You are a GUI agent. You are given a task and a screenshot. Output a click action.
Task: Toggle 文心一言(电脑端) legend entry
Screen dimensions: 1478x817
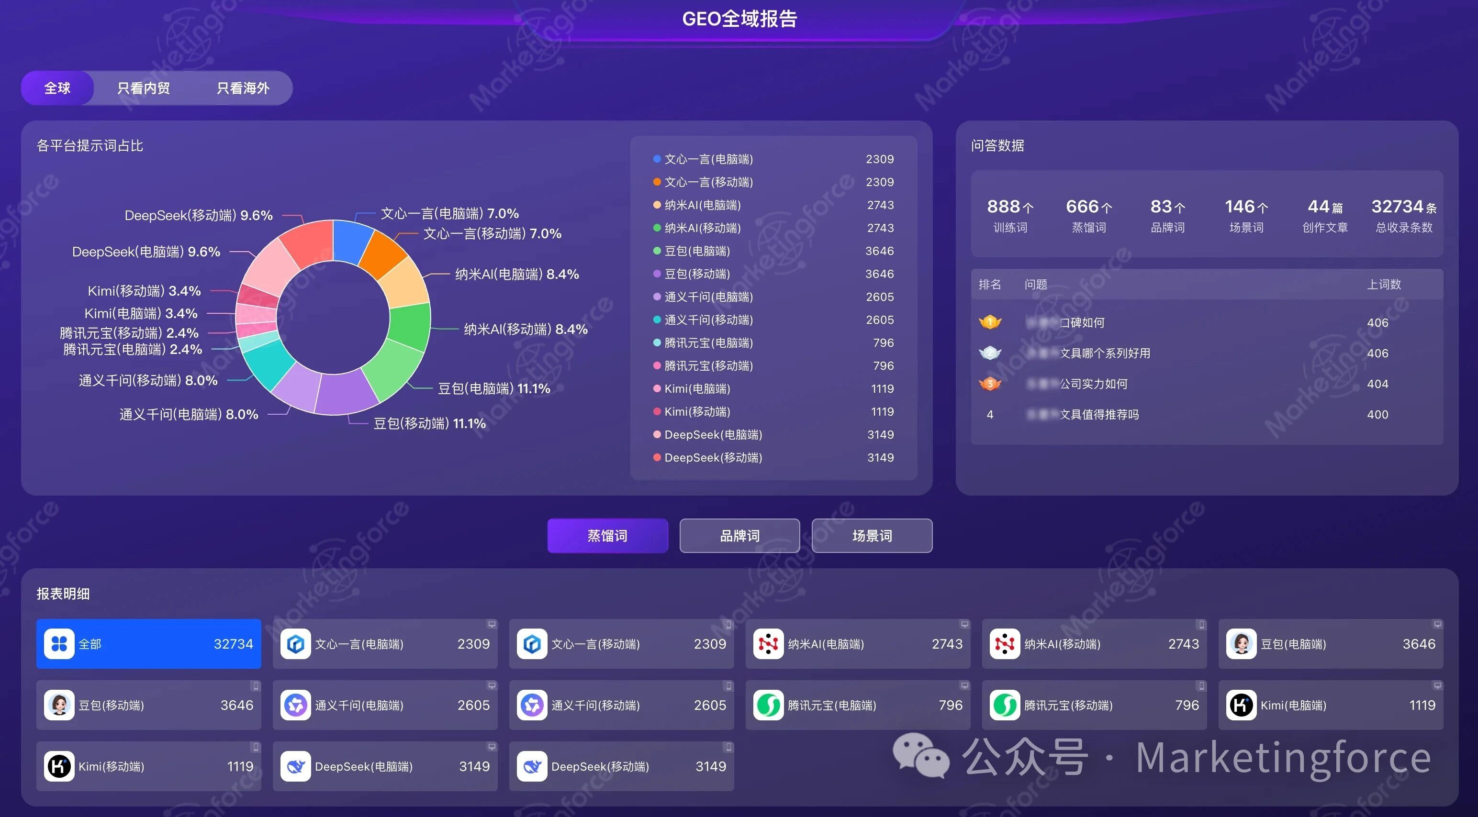coord(708,159)
